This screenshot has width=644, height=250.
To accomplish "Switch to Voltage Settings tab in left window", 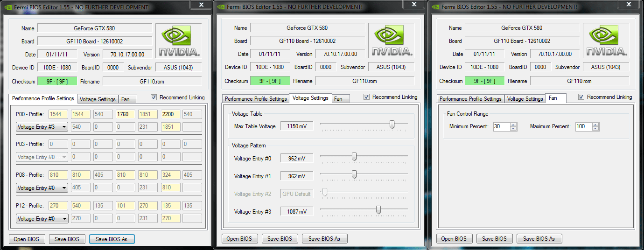I will 98,99.
